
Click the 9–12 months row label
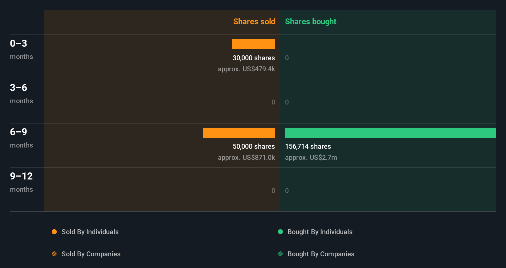(21, 182)
